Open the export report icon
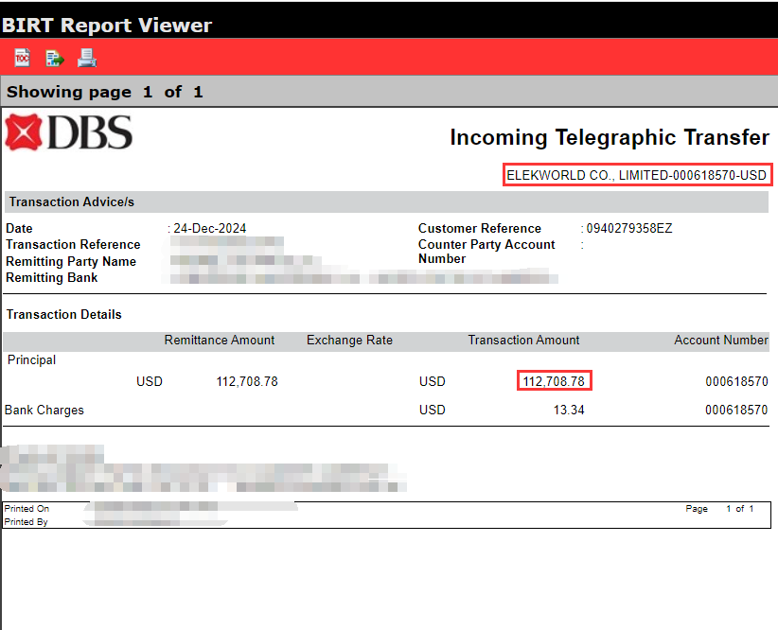The height and width of the screenshot is (630, 778). [55, 58]
